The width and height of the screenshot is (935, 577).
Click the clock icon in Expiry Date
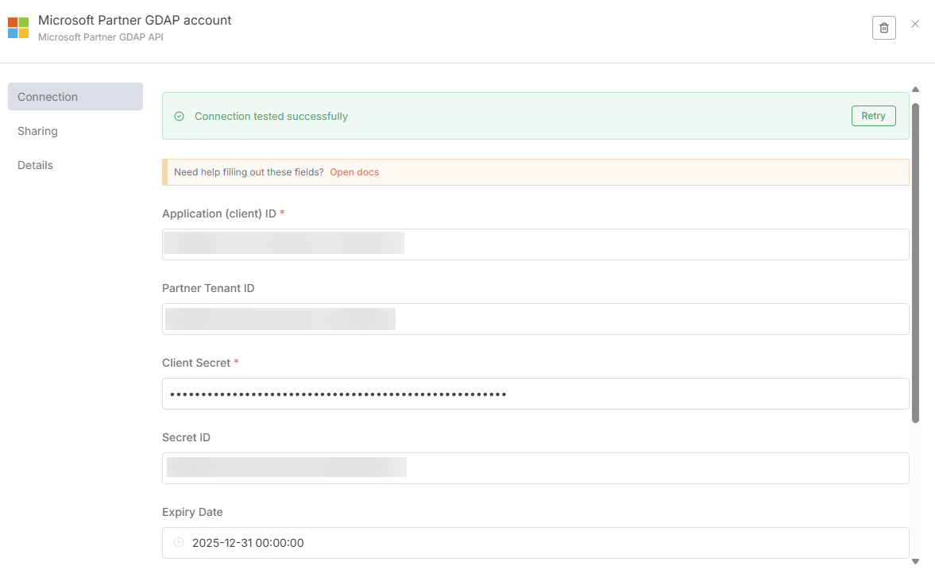pos(179,542)
